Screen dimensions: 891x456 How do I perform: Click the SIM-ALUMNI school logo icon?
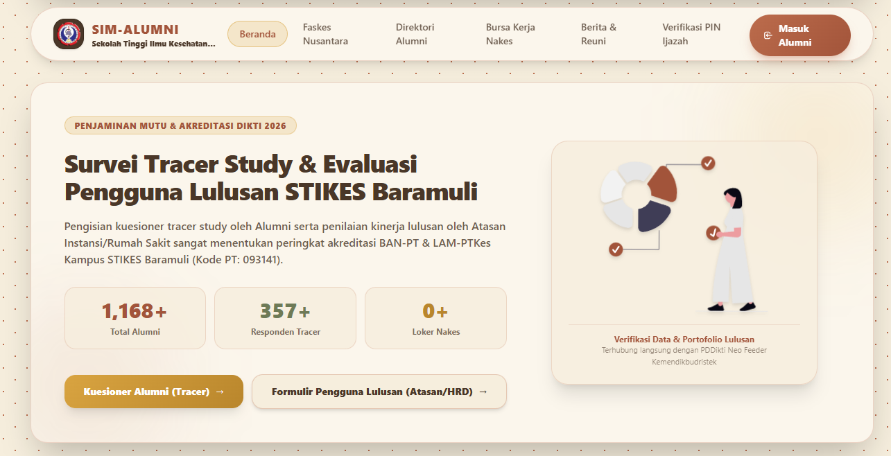click(69, 34)
